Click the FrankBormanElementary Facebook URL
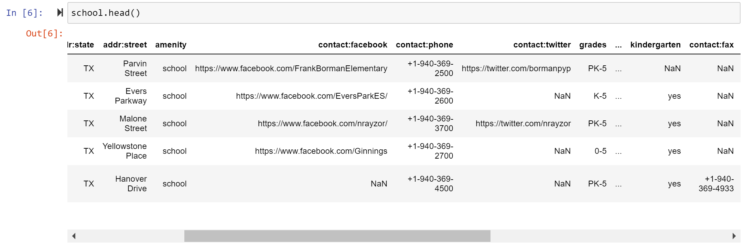 tap(291, 68)
